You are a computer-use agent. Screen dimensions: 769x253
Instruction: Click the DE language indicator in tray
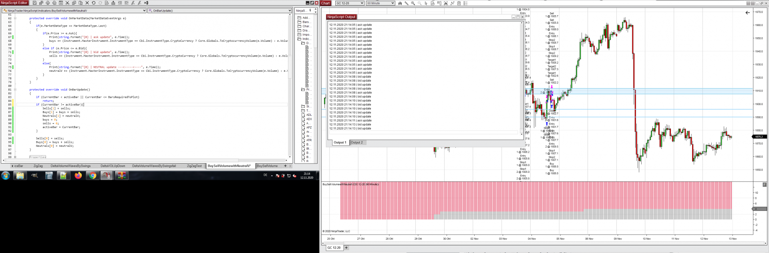[265, 175]
